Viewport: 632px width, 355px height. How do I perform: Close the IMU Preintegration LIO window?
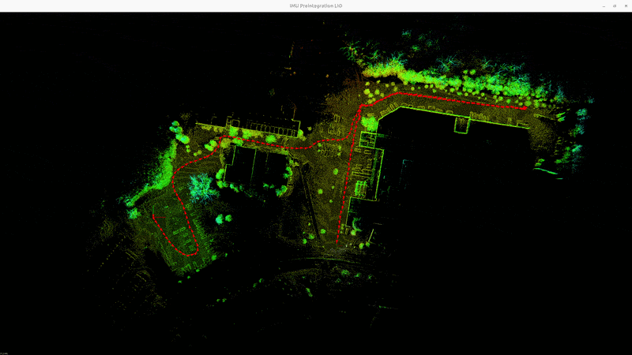(x=625, y=6)
